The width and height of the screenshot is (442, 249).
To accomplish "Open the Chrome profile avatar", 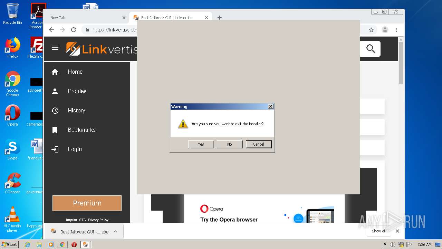I will click(385, 30).
